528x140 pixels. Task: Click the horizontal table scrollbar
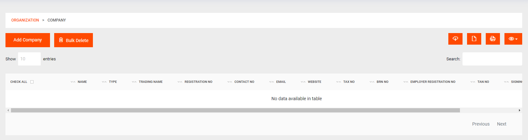[x=235, y=110]
